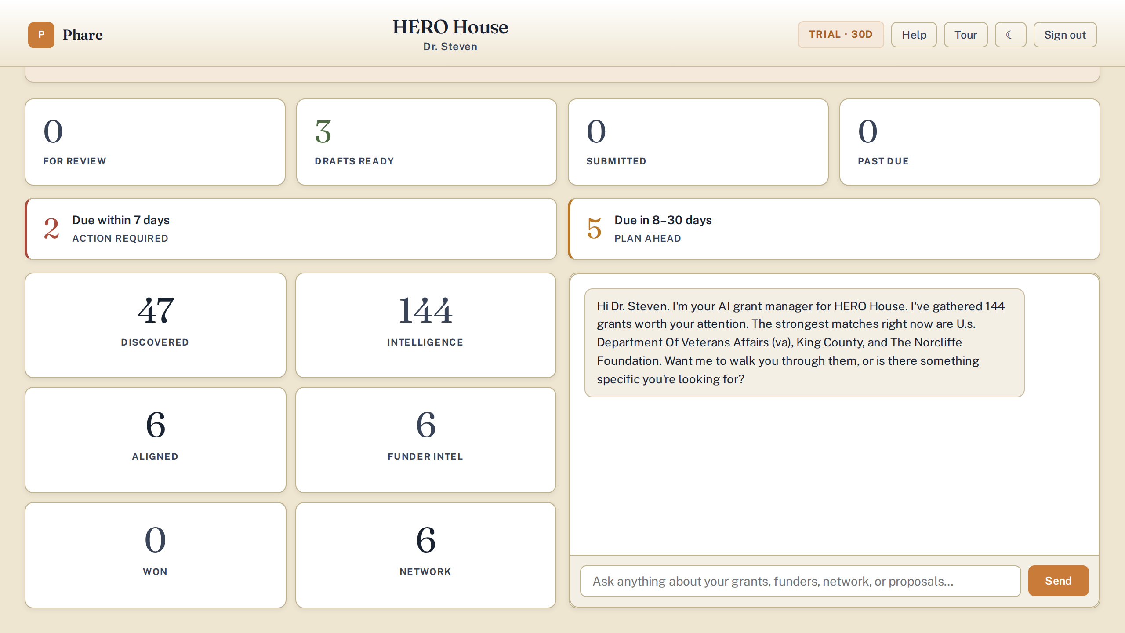This screenshot has width=1125, height=633.
Task: Open the Past Due card
Action: click(x=970, y=142)
